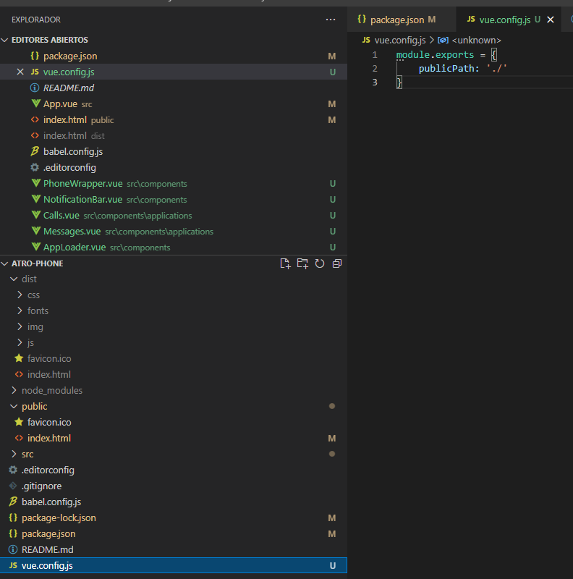This screenshot has width=573, height=579.
Task: Click line number 1 in editor gutter
Action: click(375, 55)
